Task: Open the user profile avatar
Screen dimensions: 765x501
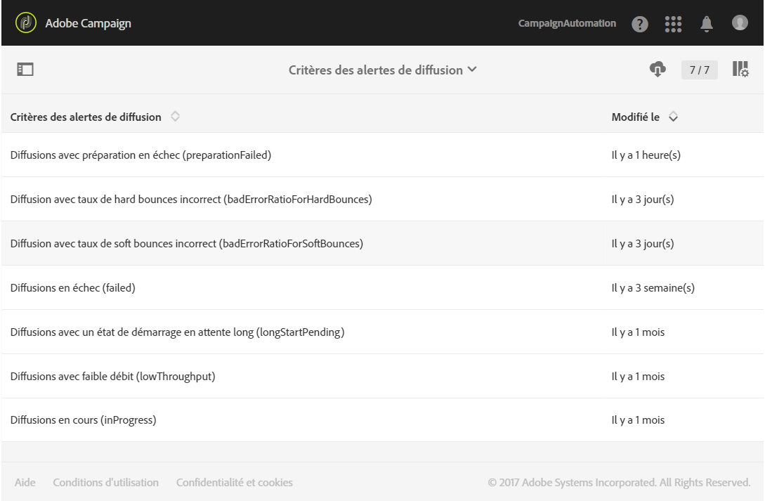Action: click(x=740, y=23)
